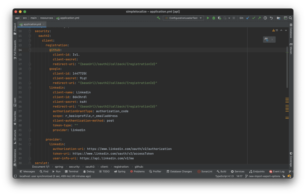Collapse the google: block fold marker
The image size is (306, 195).
(x=30, y=69)
